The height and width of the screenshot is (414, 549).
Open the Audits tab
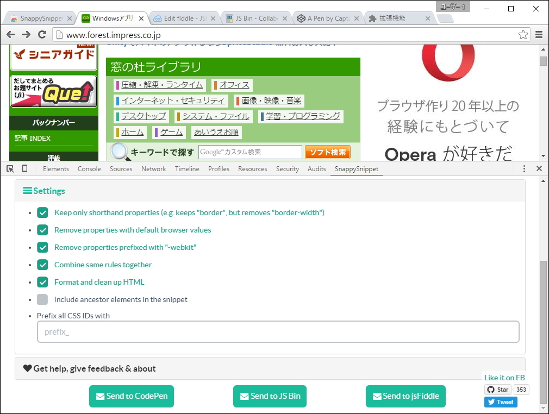[x=317, y=168]
